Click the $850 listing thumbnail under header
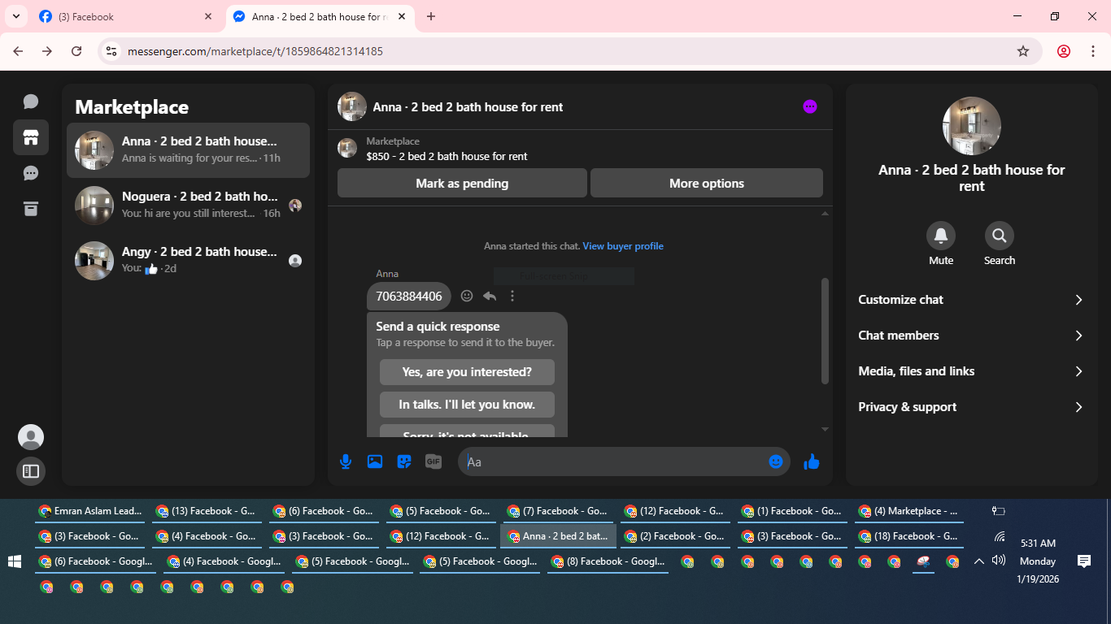 pos(347,148)
